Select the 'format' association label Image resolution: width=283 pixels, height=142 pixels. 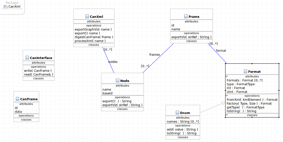221,51
